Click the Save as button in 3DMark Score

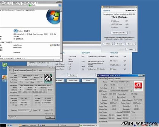131,44
